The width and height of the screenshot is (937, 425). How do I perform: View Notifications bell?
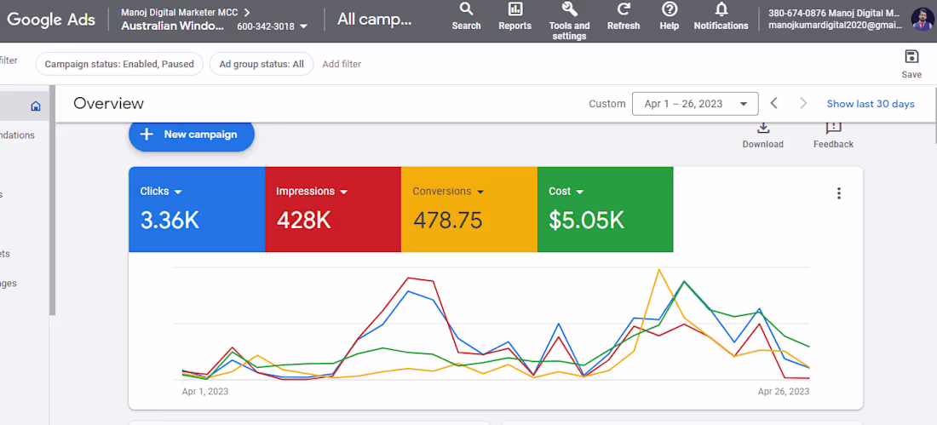(x=721, y=16)
